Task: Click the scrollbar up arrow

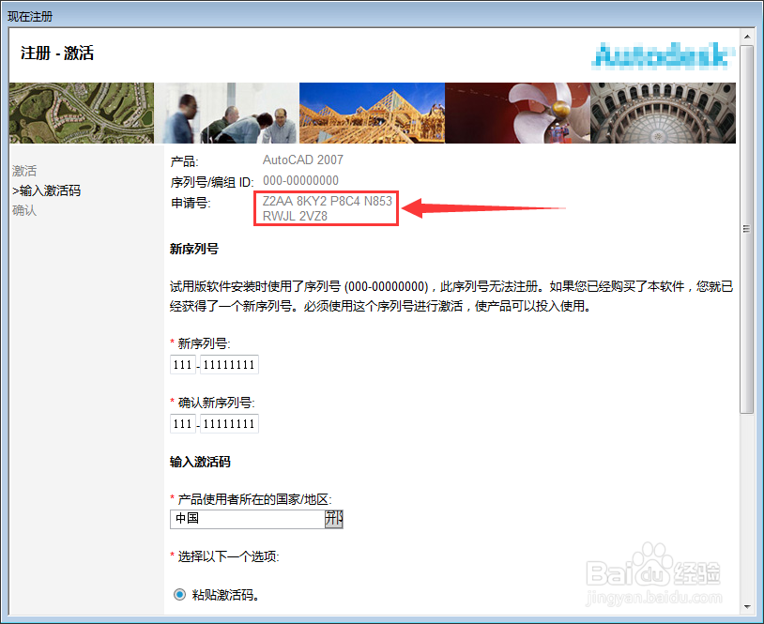Action: tap(746, 37)
